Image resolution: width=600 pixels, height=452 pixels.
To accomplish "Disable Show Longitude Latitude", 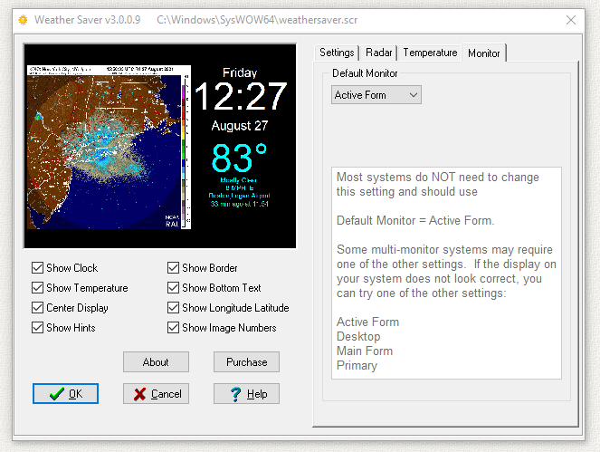I will pos(174,308).
